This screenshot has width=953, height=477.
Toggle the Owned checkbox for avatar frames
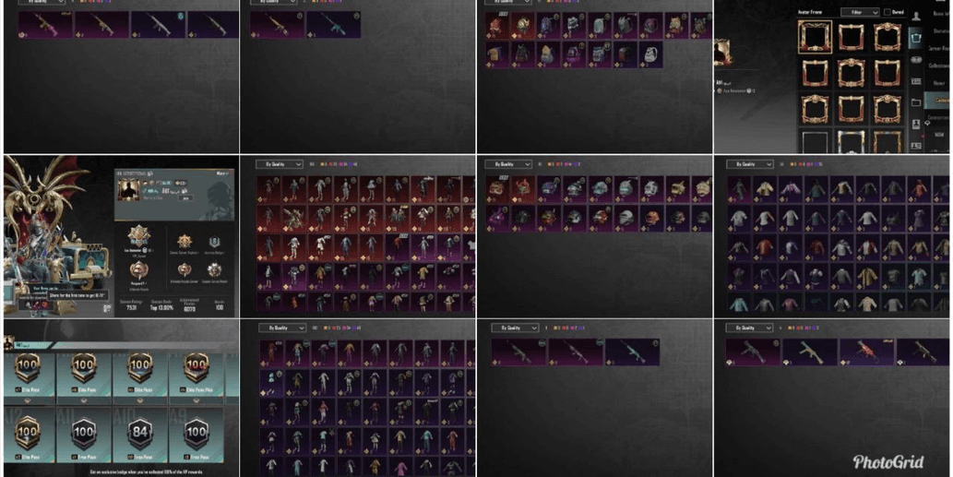point(887,12)
